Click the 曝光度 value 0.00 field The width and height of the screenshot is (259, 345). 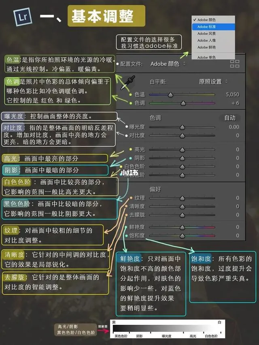pyautogui.click(x=234, y=127)
